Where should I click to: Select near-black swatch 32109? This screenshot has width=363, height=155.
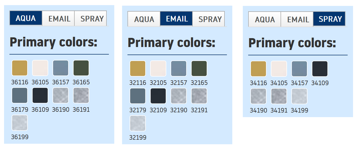click(x=158, y=96)
